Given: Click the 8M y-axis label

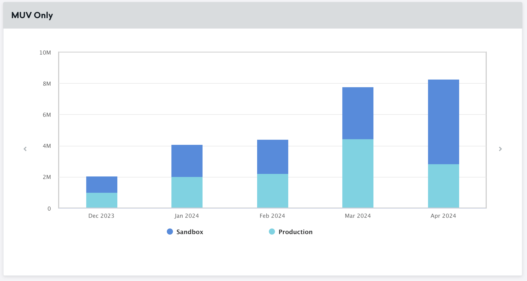Looking at the screenshot, I should (47, 84).
